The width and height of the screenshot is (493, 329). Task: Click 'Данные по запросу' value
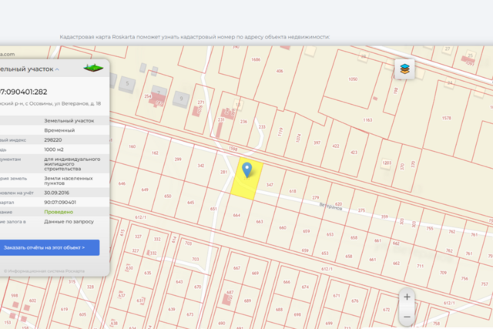pyautogui.click(x=69, y=221)
